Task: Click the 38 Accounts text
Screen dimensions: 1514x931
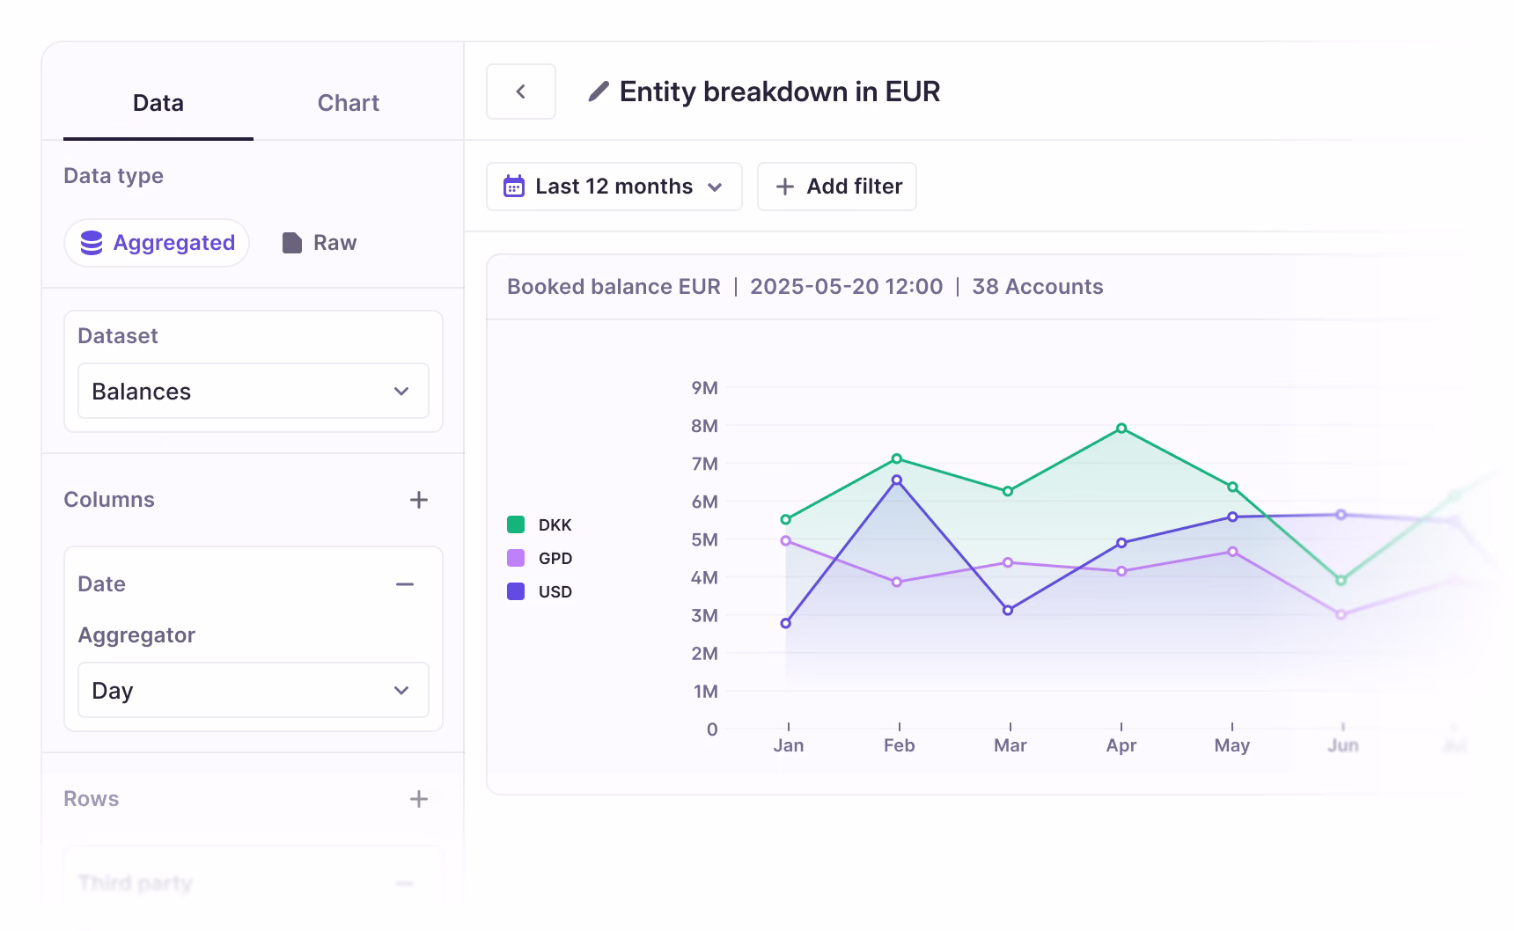Action: 1038,287
